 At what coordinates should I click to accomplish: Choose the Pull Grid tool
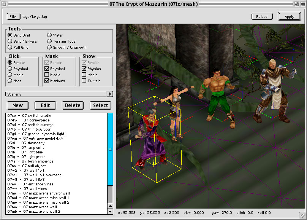(x=10, y=48)
